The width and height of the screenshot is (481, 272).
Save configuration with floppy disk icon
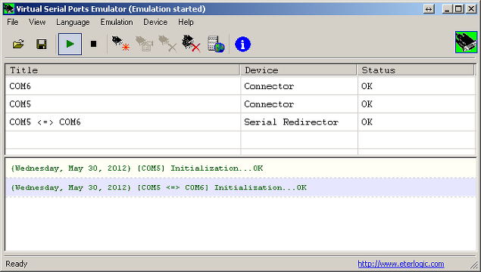[42, 45]
